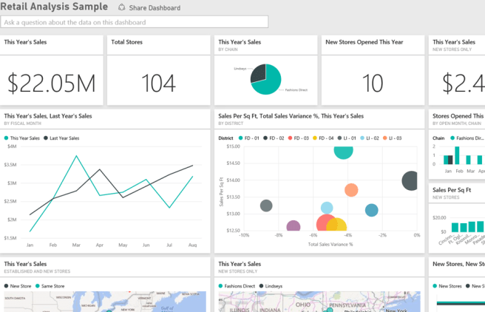Select the FD - 03 district legend item
This screenshot has width=485, height=312.
click(x=299, y=138)
